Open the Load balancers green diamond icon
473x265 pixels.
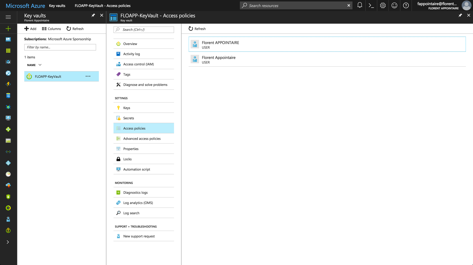click(8, 129)
